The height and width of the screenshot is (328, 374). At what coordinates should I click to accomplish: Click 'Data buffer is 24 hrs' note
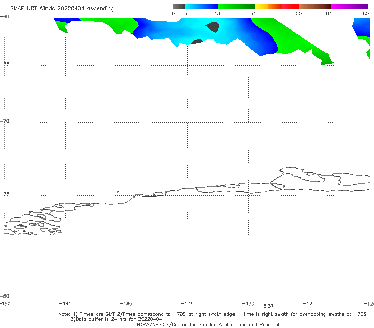click(x=116, y=319)
